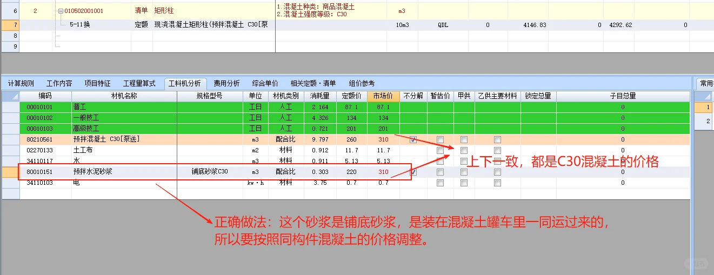Switch to the 组价参考 tab
The height and width of the screenshot is (275, 714).
click(362, 83)
